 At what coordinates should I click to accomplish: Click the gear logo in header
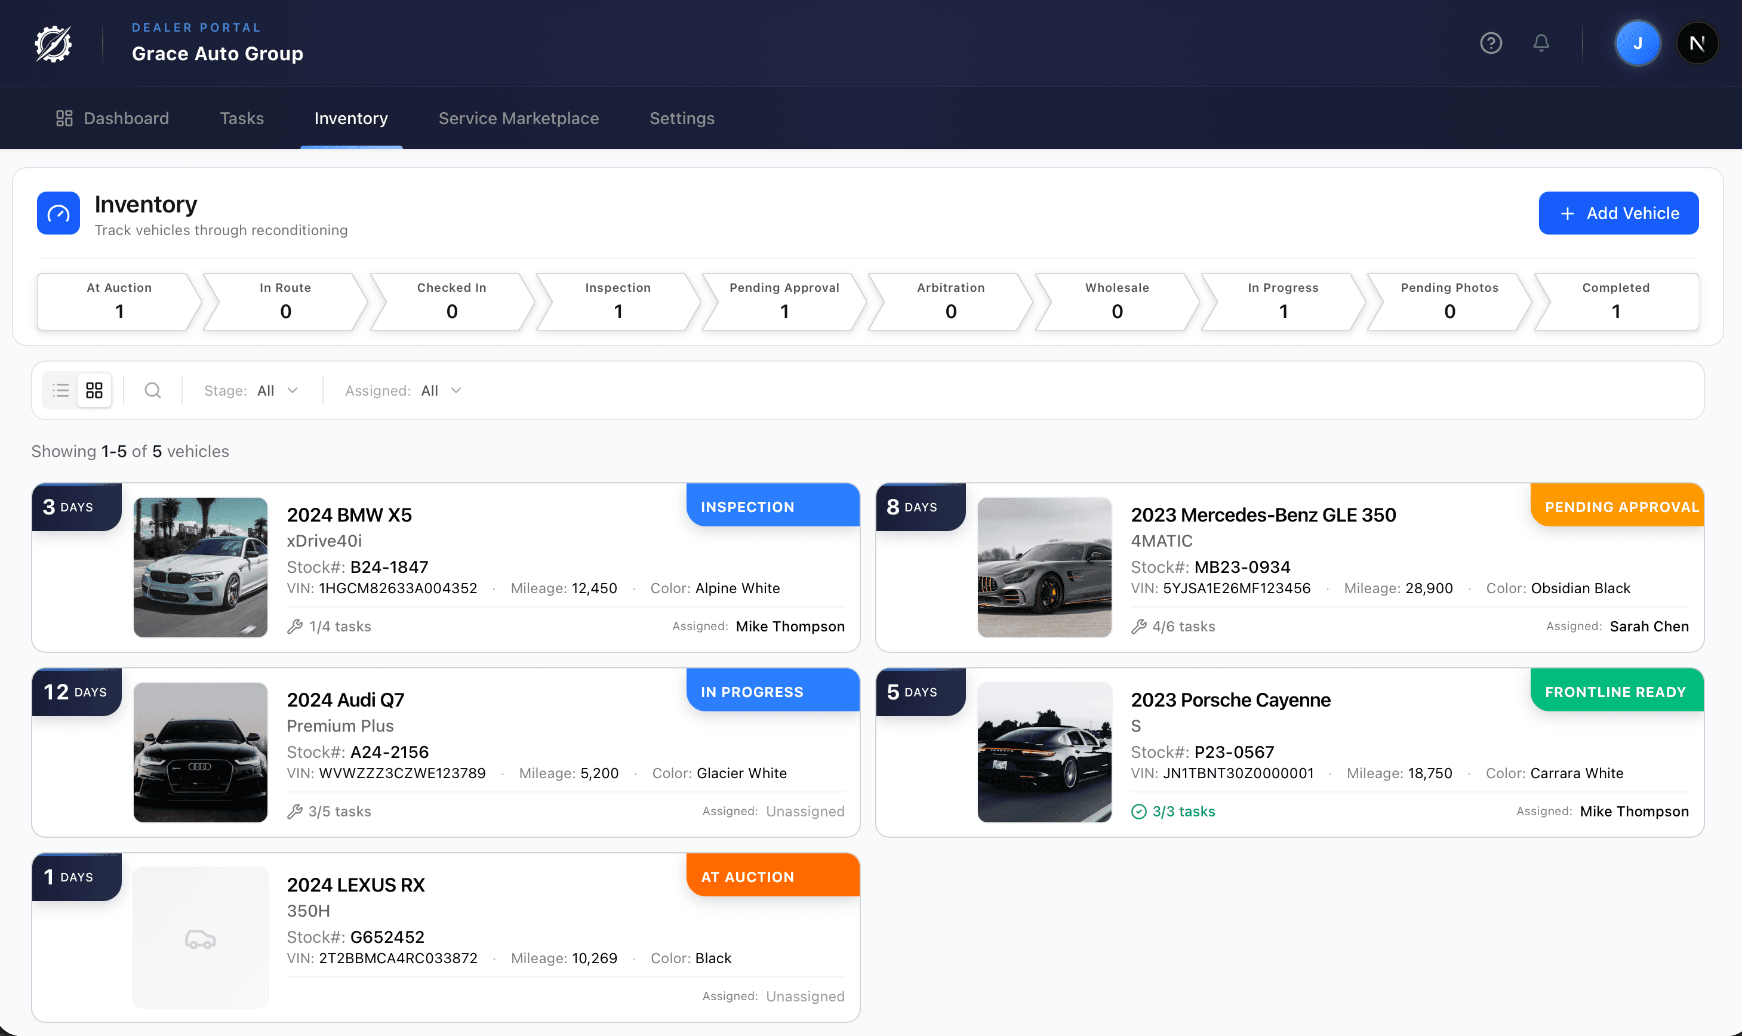(53, 44)
